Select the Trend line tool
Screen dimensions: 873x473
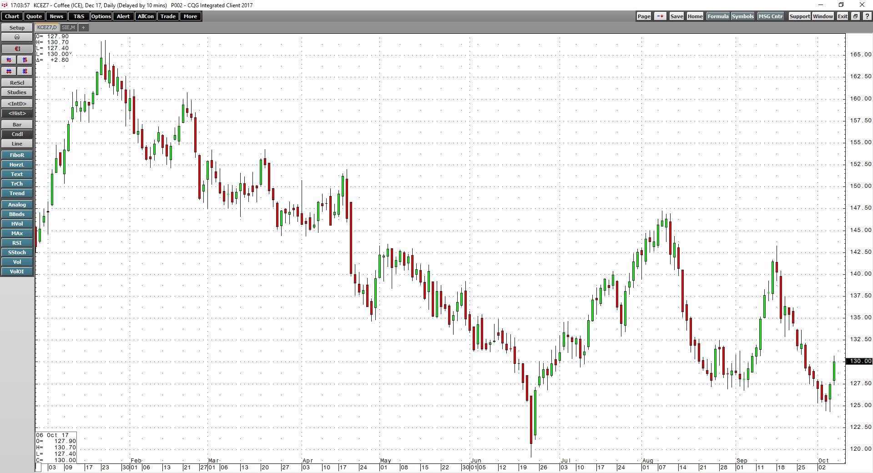[17, 193]
